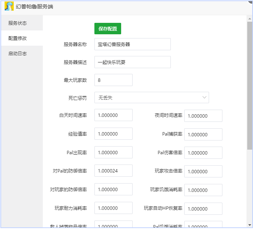The image size is (253, 230).
Task: Click the 玩家耐力消耗率 field
Action: 114,208
